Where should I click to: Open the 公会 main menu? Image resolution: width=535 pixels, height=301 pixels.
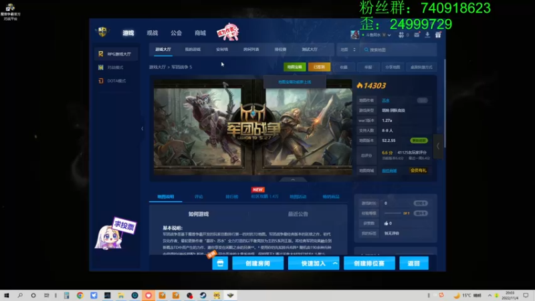[x=176, y=33]
